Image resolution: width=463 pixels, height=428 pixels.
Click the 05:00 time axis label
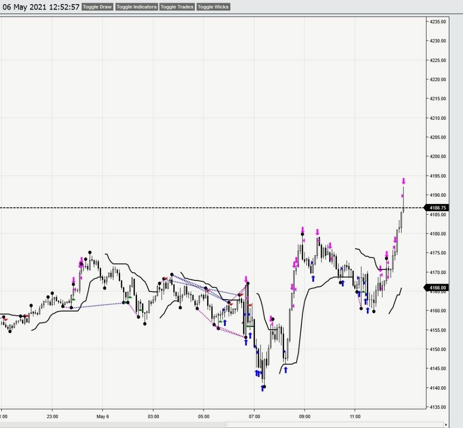[204, 417]
